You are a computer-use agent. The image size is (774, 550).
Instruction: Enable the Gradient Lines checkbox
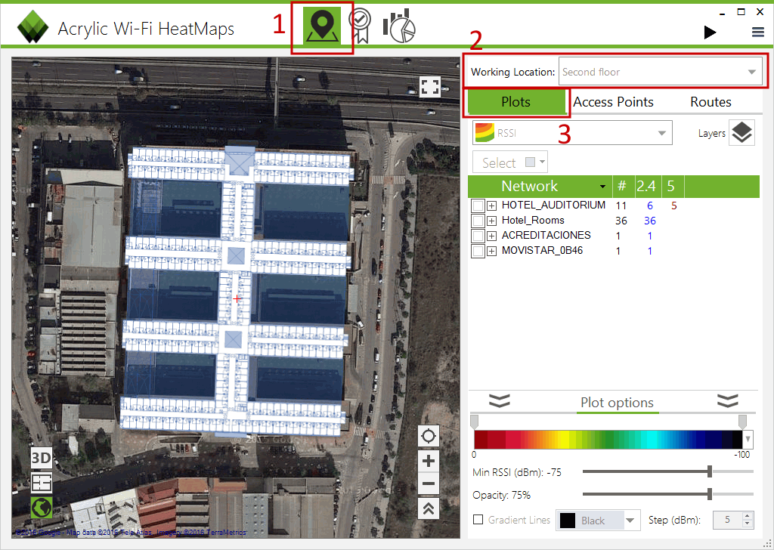pyautogui.click(x=478, y=520)
